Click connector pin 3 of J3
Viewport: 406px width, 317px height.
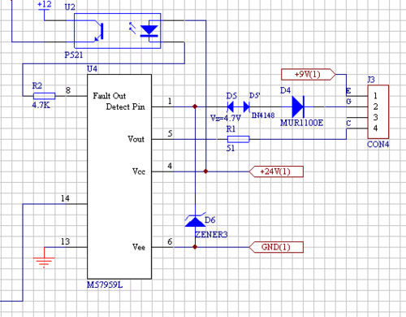pyautogui.click(x=375, y=117)
